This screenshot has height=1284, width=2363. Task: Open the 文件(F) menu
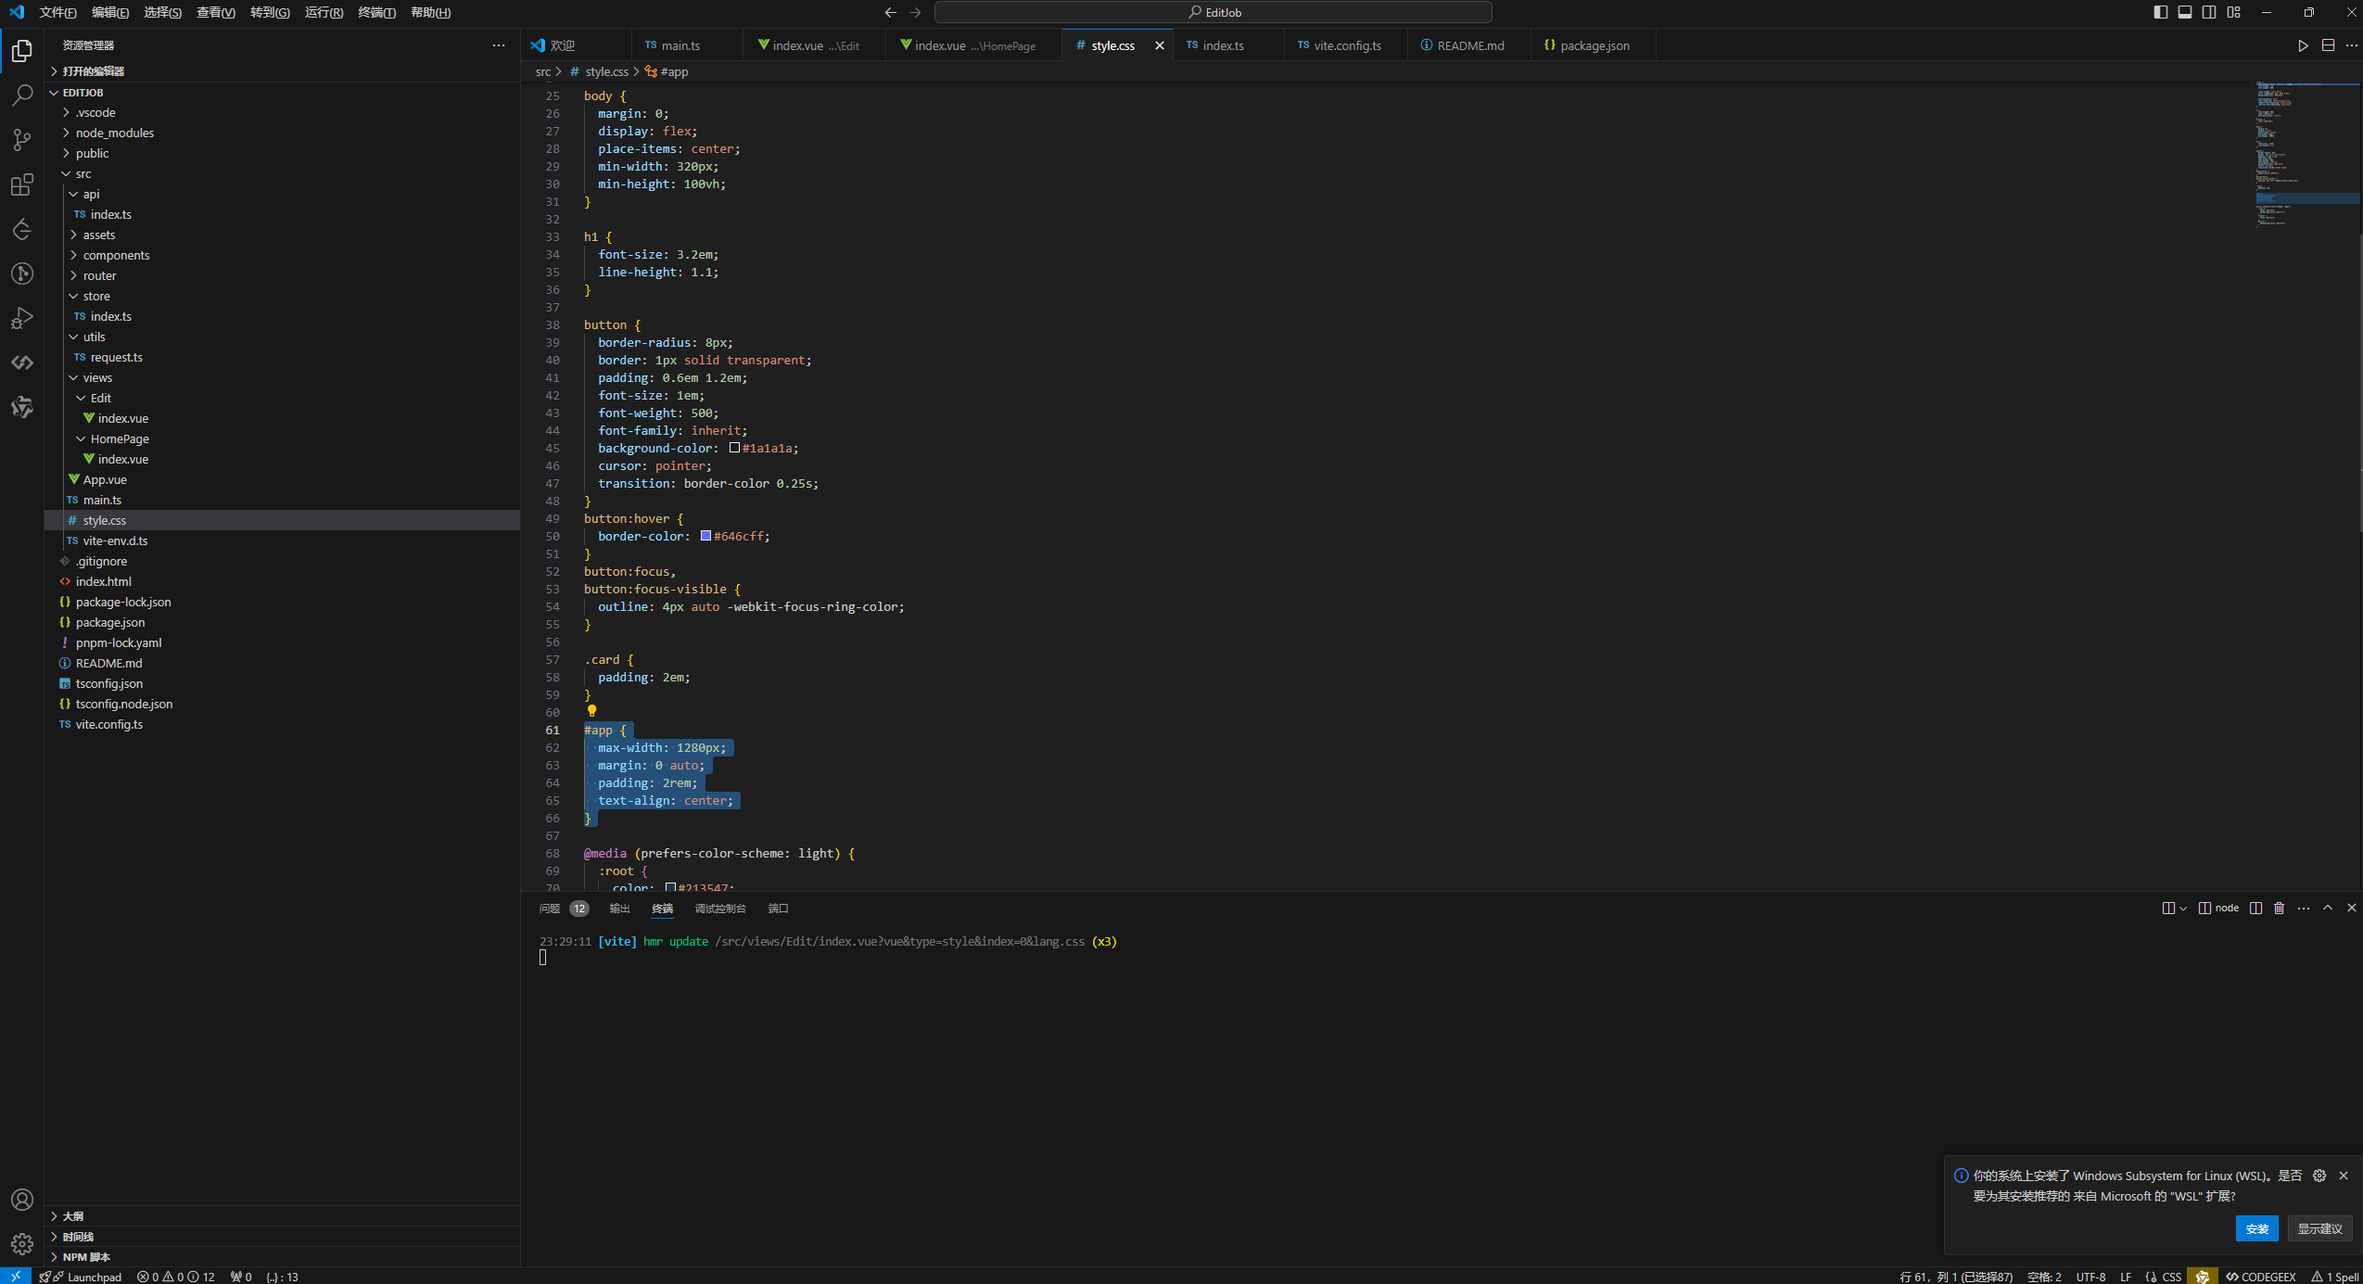[57, 12]
